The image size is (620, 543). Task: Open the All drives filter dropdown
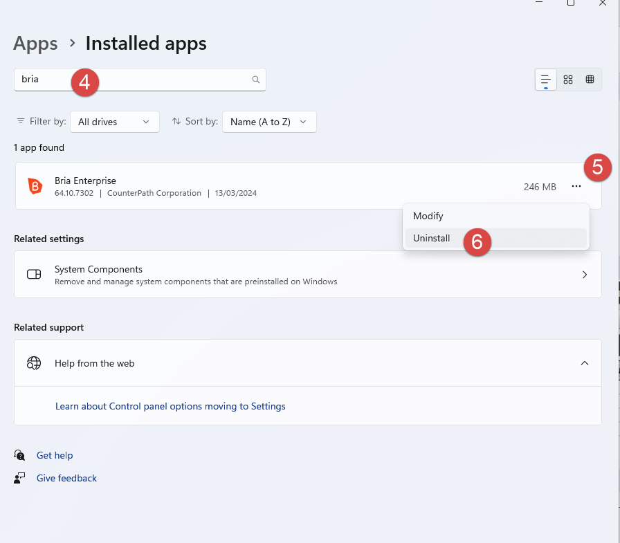[115, 122]
